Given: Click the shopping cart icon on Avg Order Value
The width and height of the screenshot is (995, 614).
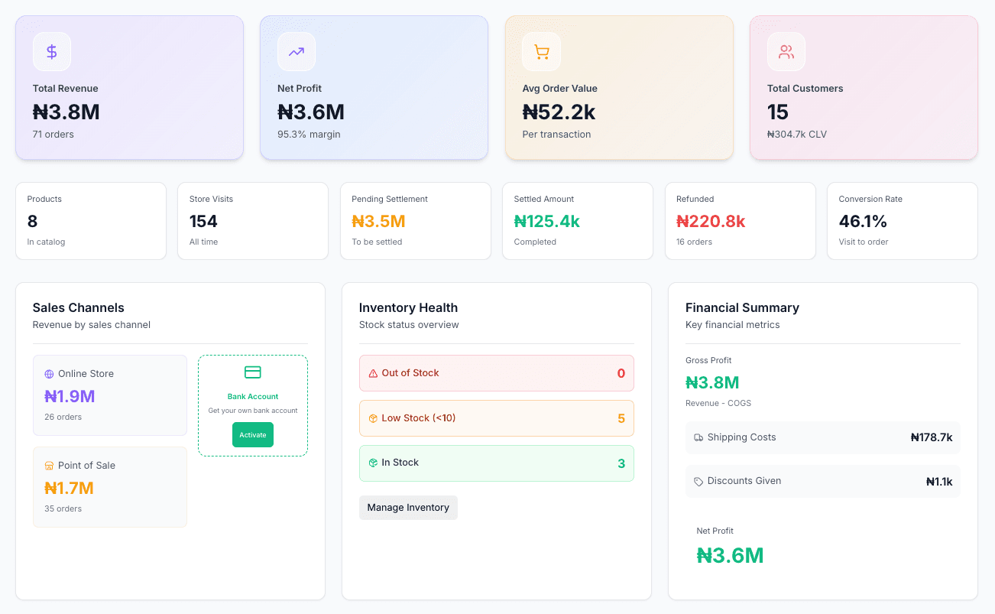Looking at the screenshot, I should click(541, 51).
